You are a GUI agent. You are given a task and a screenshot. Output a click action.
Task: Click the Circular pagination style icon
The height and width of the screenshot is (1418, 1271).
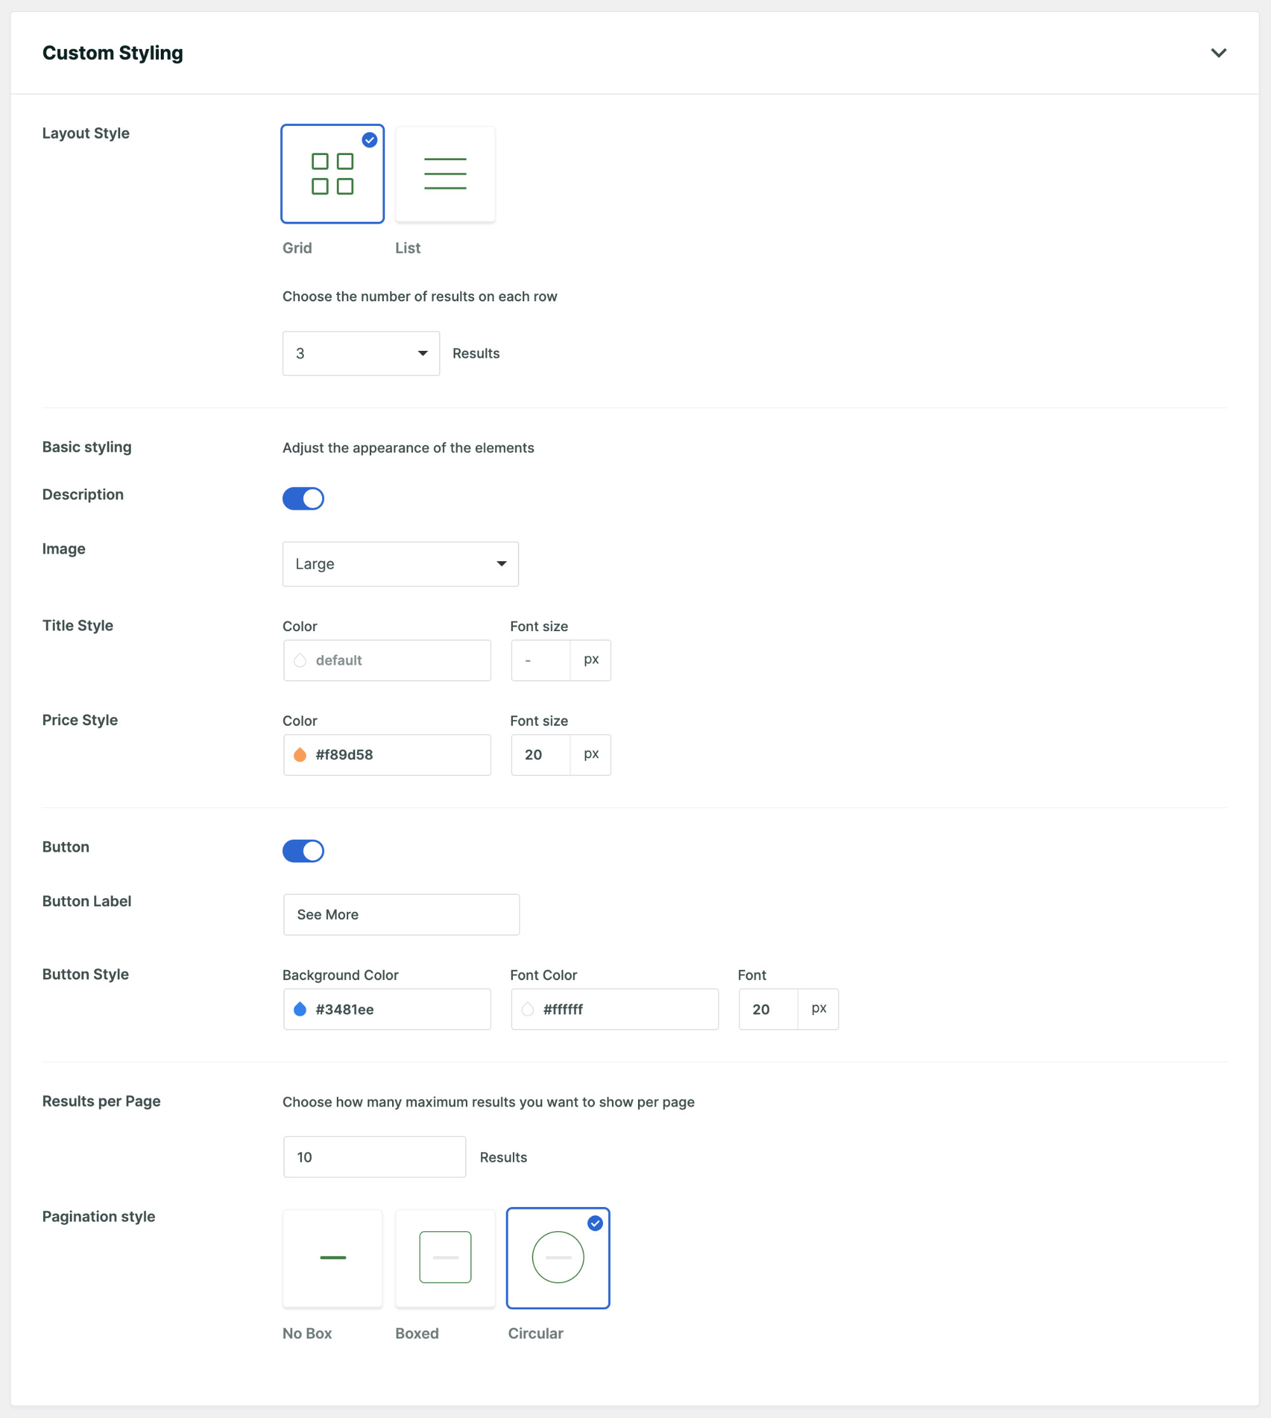(x=558, y=1258)
